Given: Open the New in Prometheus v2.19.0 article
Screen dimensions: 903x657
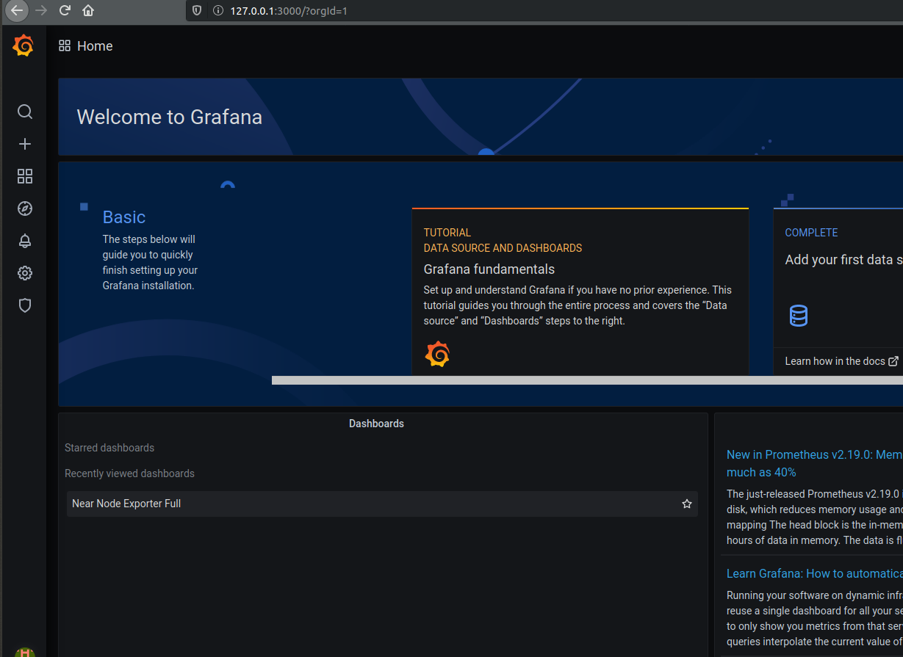Looking at the screenshot, I should pyautogui.click(x=814, y=463).
